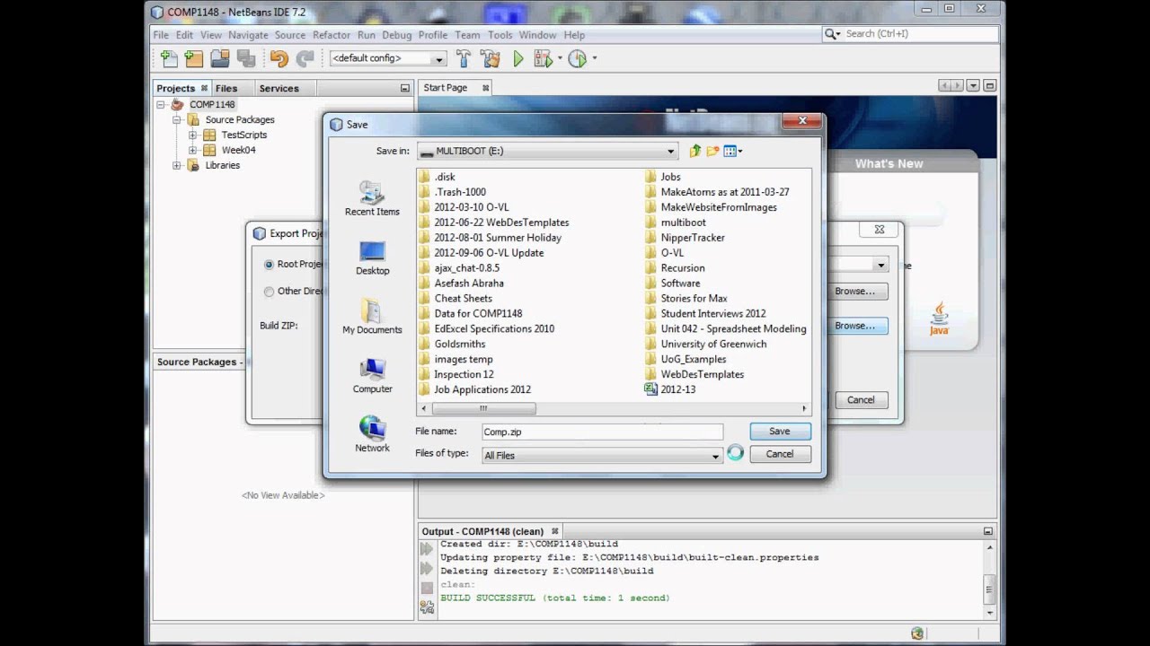Select Computer shortcut in Save dialog
Viewport: 1150px width, 646px height.
pos(372,376)
